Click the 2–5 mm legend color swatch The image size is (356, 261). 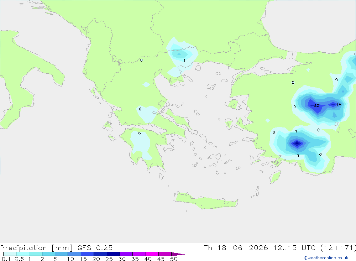[48, 254]
